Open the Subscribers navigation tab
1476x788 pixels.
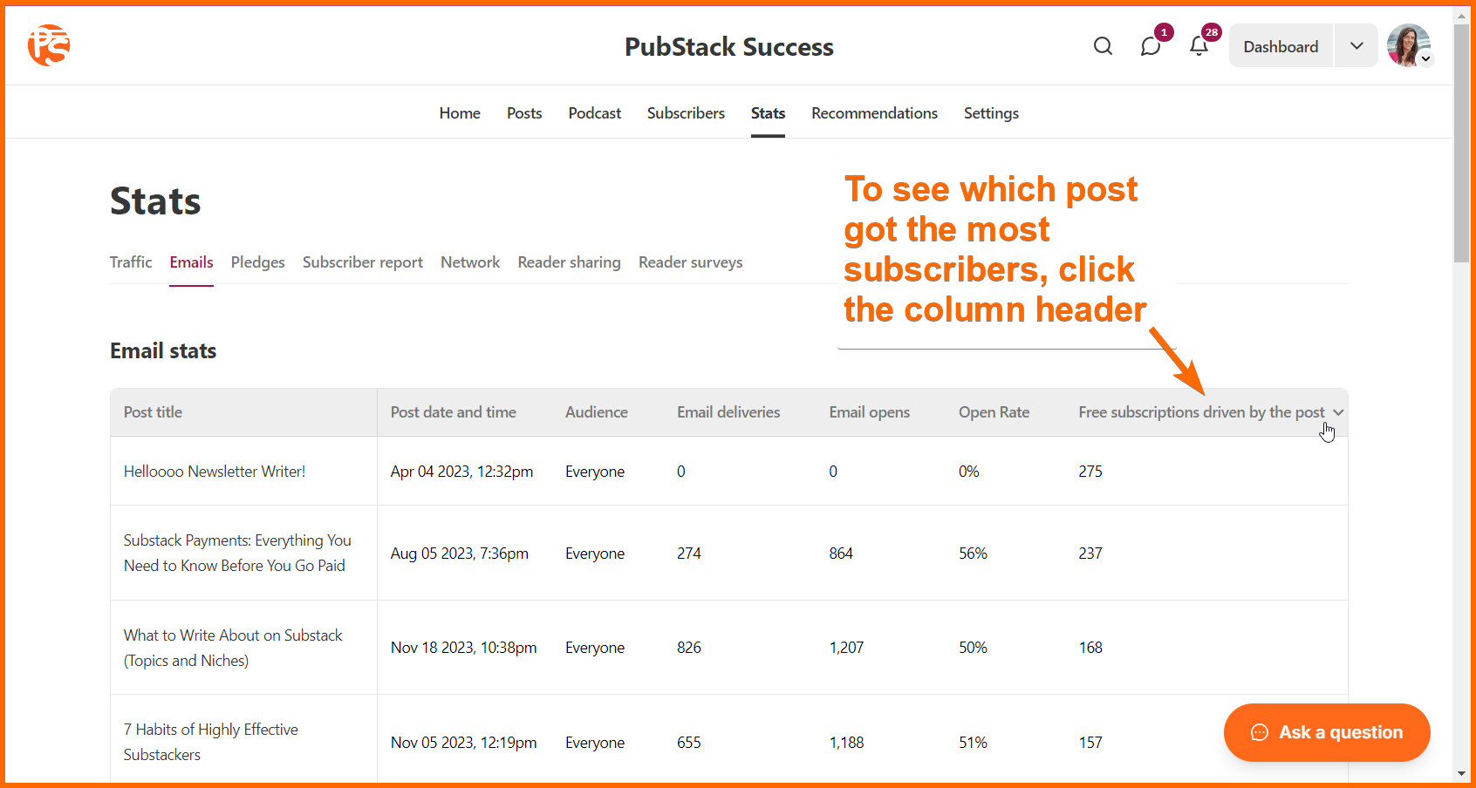686,113
